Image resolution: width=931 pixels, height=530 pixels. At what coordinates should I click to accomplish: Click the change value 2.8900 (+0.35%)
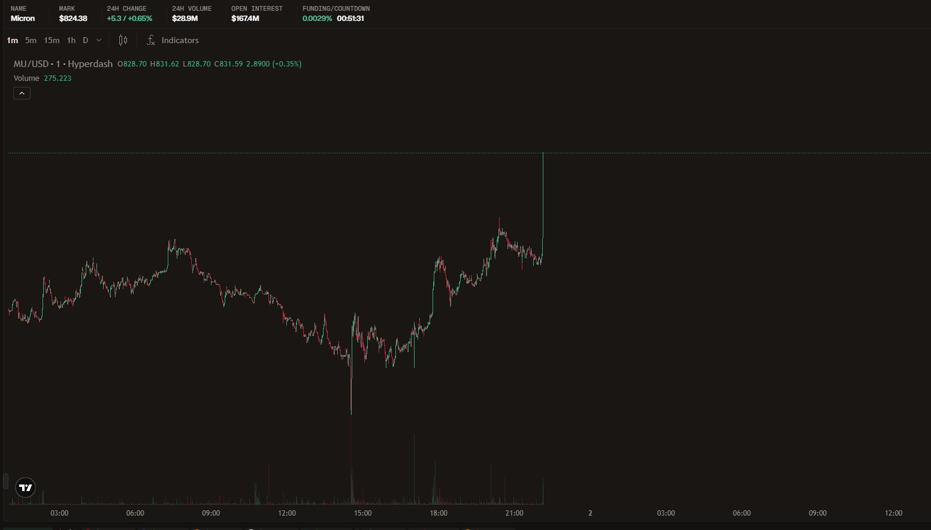[274, 64]
